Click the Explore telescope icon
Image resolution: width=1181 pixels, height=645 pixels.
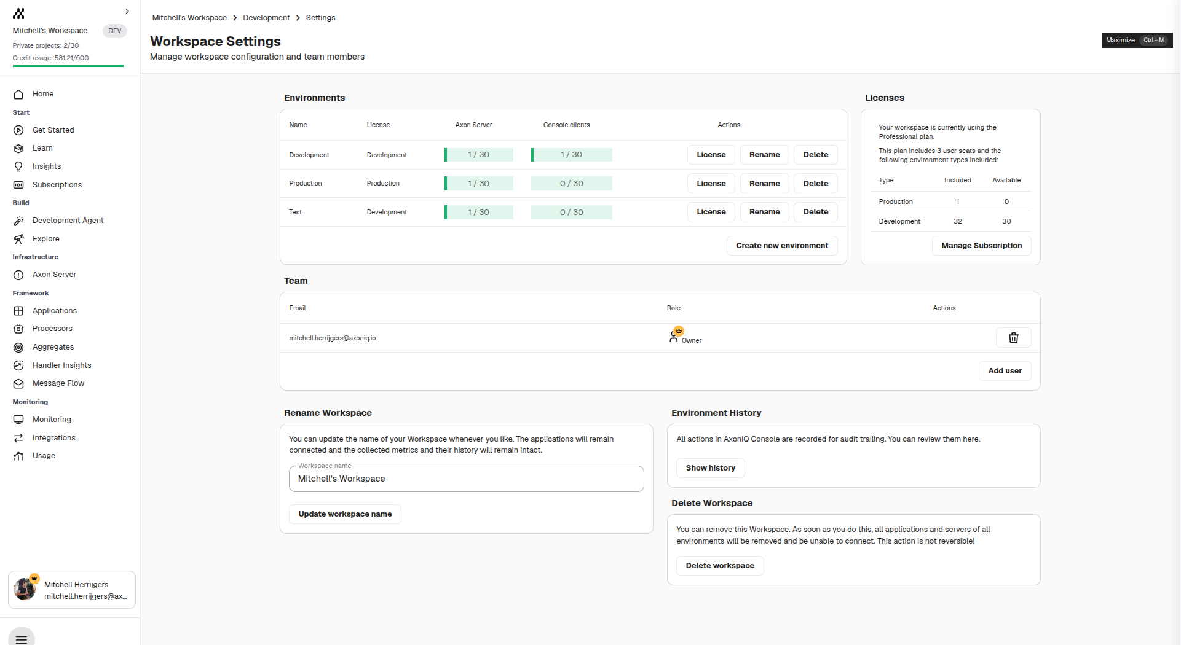point(18,239)
